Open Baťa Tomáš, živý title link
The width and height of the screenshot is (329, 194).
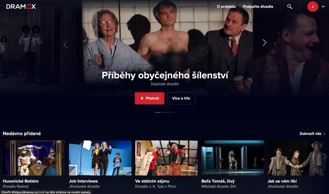(x=218, y=181)
